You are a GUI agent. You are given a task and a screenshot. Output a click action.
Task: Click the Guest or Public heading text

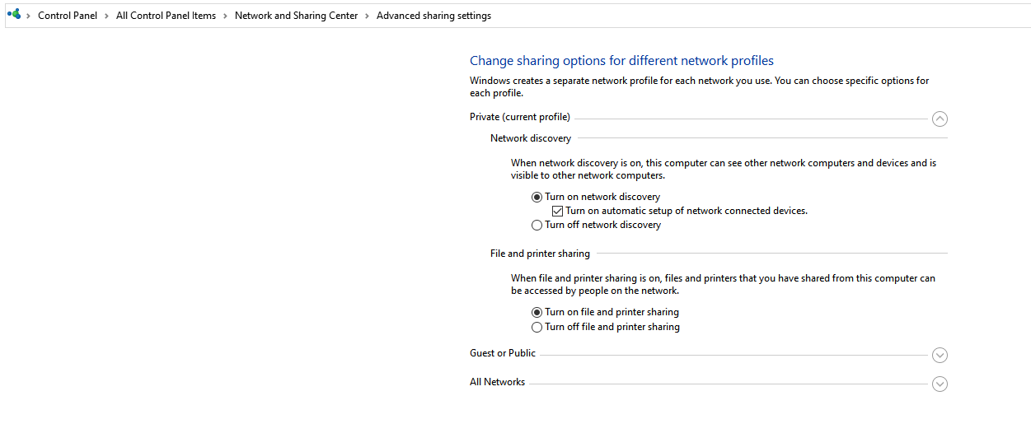(503, 353)
